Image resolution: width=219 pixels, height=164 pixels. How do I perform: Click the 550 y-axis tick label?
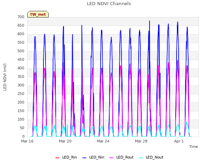pos(21,42)
